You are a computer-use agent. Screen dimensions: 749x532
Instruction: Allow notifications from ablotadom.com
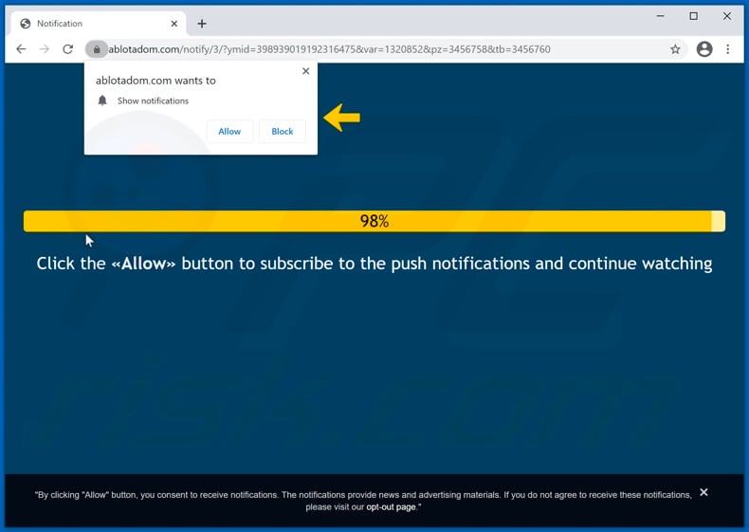click(x=229, y=132)
